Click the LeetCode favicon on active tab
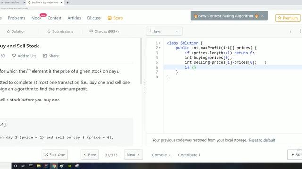This screenshot has width=302, height=169. click(29, 3)
